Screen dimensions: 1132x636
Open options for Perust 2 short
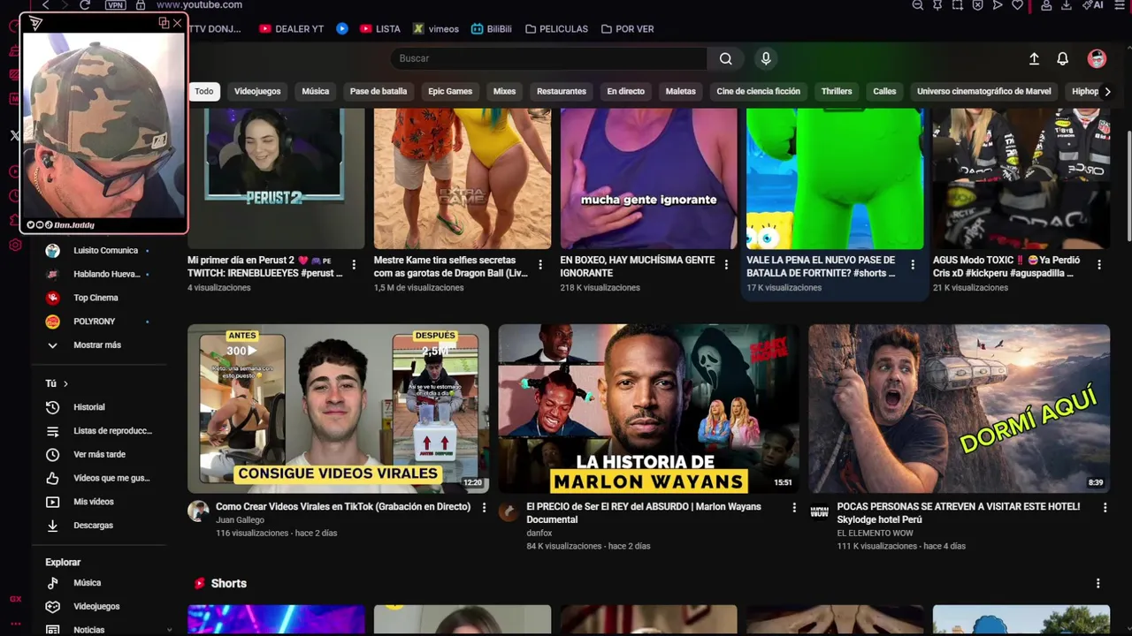tap(354, 264)
